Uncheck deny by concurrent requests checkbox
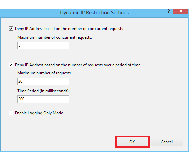The height and width of the screenshot is (152, 189). 11,29
